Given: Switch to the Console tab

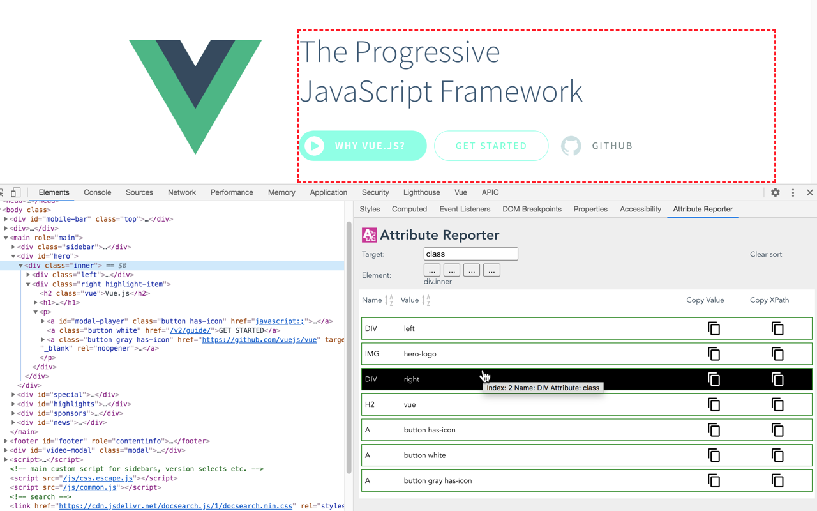Looking at the screenshot, I should (x=98, y=192).
